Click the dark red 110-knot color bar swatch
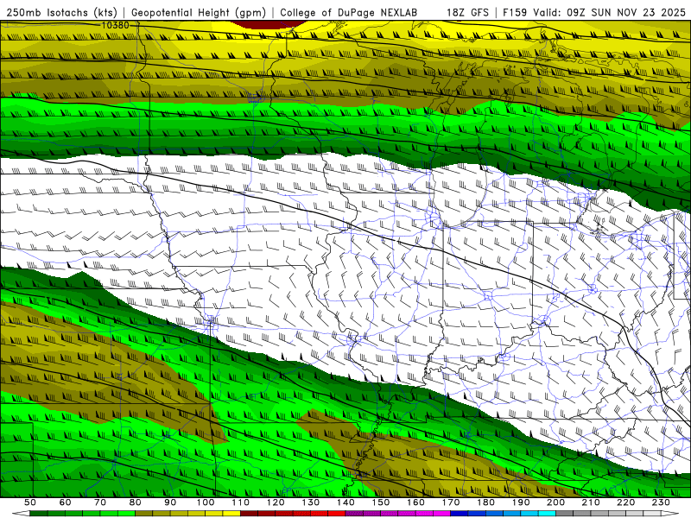 [x=250, y=514]
